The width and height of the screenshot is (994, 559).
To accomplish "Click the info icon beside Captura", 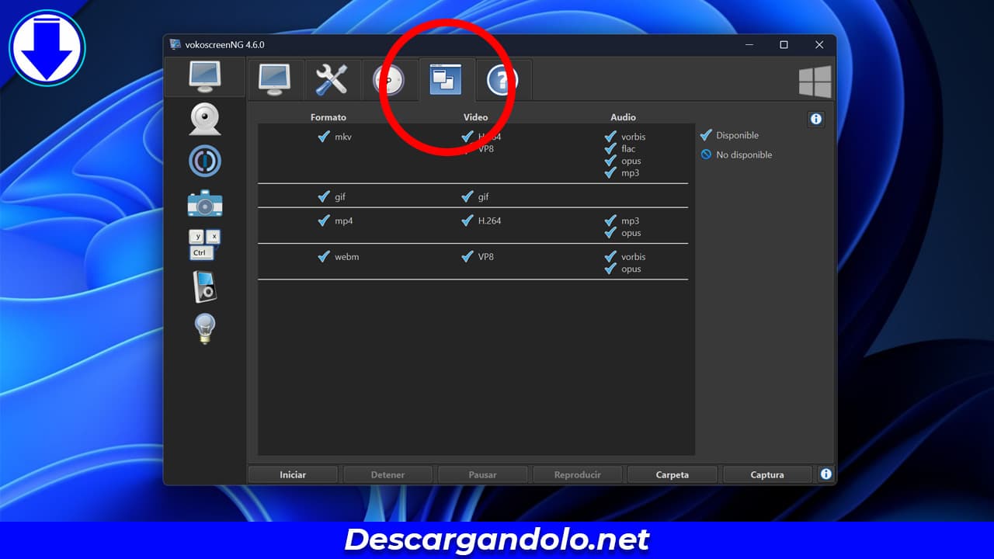I will (x=825, y=474).
